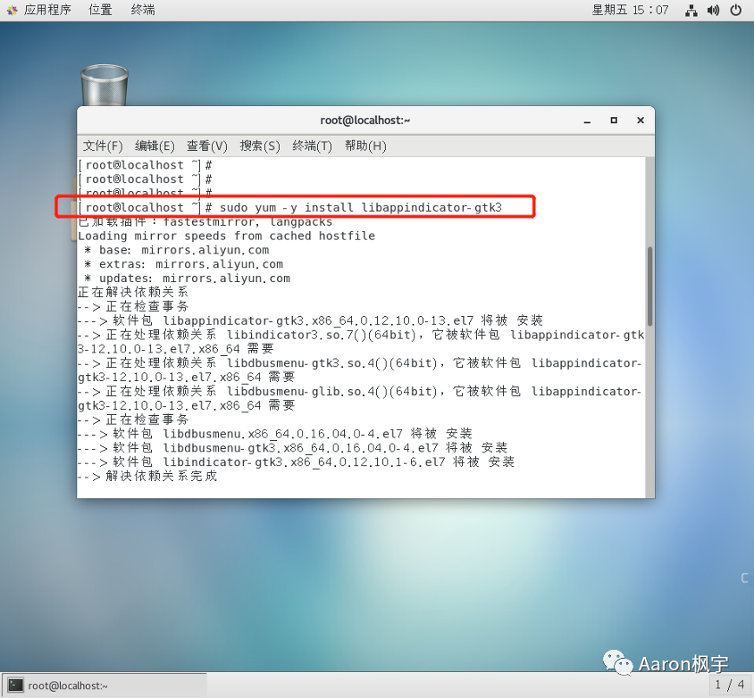Click the terminal vertical scrollbar thumb

[x=650, y=287]
